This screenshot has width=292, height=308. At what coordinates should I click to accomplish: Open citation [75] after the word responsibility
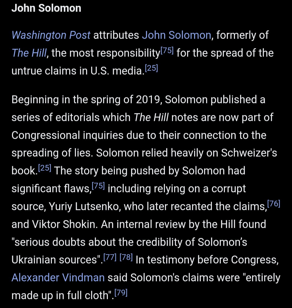[x=167, y=51]
